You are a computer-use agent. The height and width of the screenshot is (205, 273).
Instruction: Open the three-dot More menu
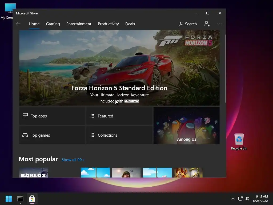click(x=220, y=24)
